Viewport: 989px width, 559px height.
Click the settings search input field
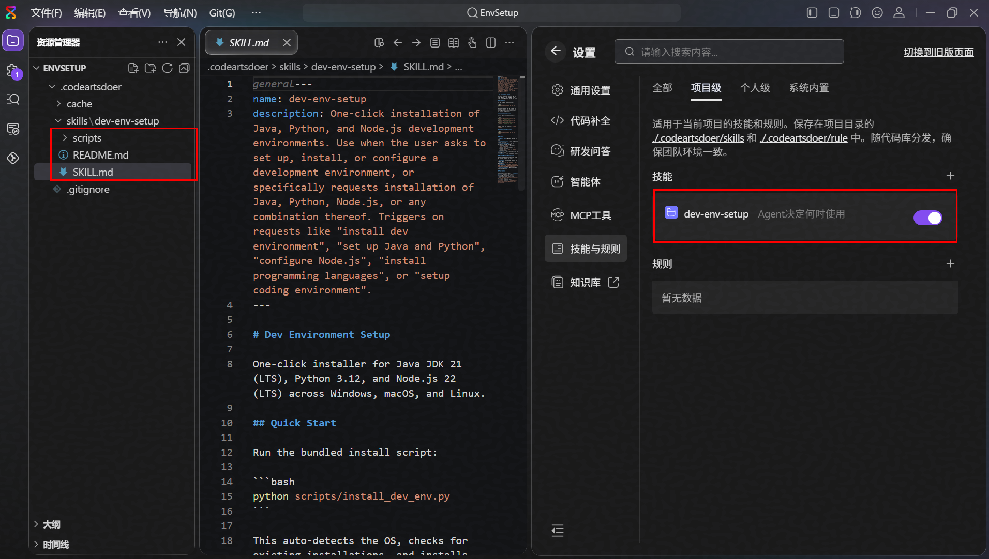click(729, 52)
